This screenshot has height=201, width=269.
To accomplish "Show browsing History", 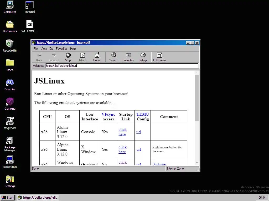I will point(143,57).
